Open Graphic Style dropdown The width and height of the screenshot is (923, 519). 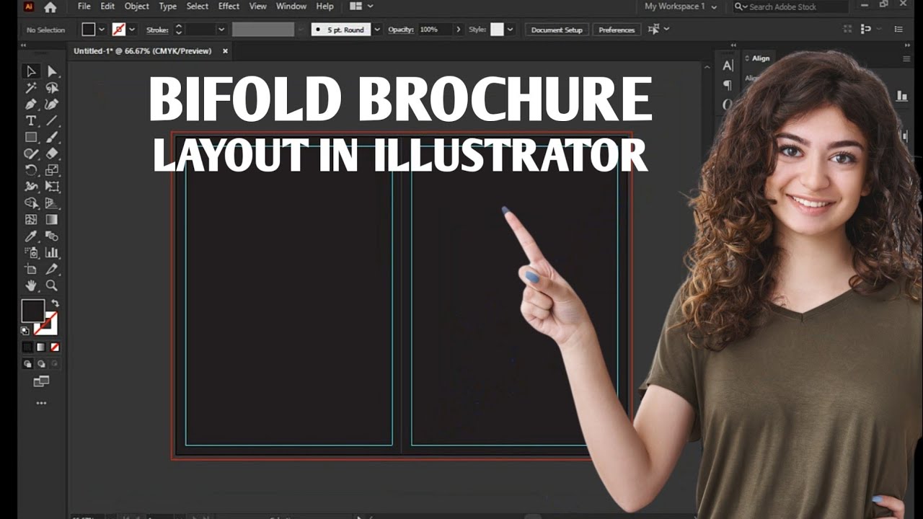pos(511,30)
